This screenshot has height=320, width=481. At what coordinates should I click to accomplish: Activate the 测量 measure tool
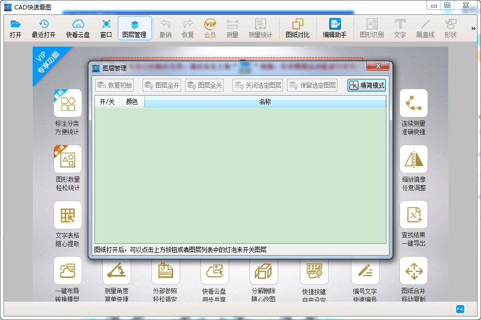pos(232,28)
